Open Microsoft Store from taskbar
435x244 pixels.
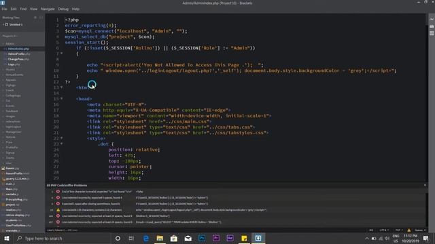coord(174,239)
